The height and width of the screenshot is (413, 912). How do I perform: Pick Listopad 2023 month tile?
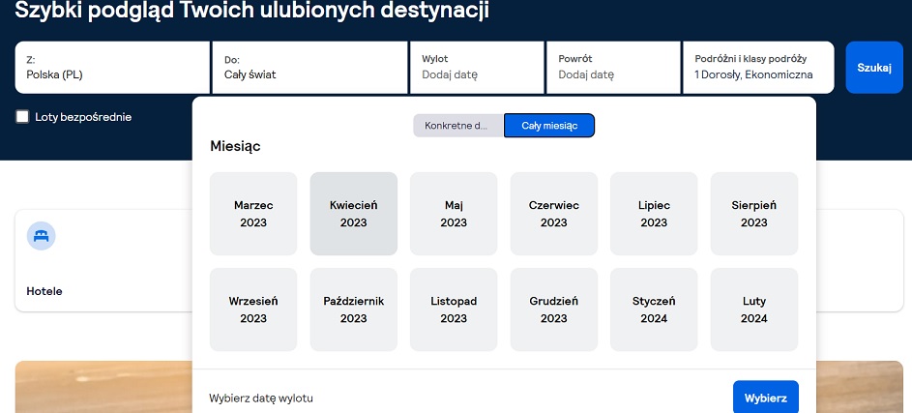pyautogui.click(x=454, y=310)
